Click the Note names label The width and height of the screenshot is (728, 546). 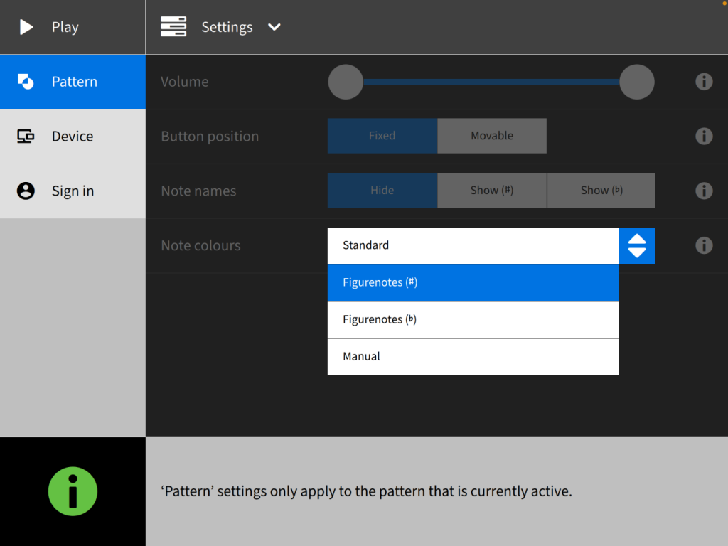coord(198,191)
